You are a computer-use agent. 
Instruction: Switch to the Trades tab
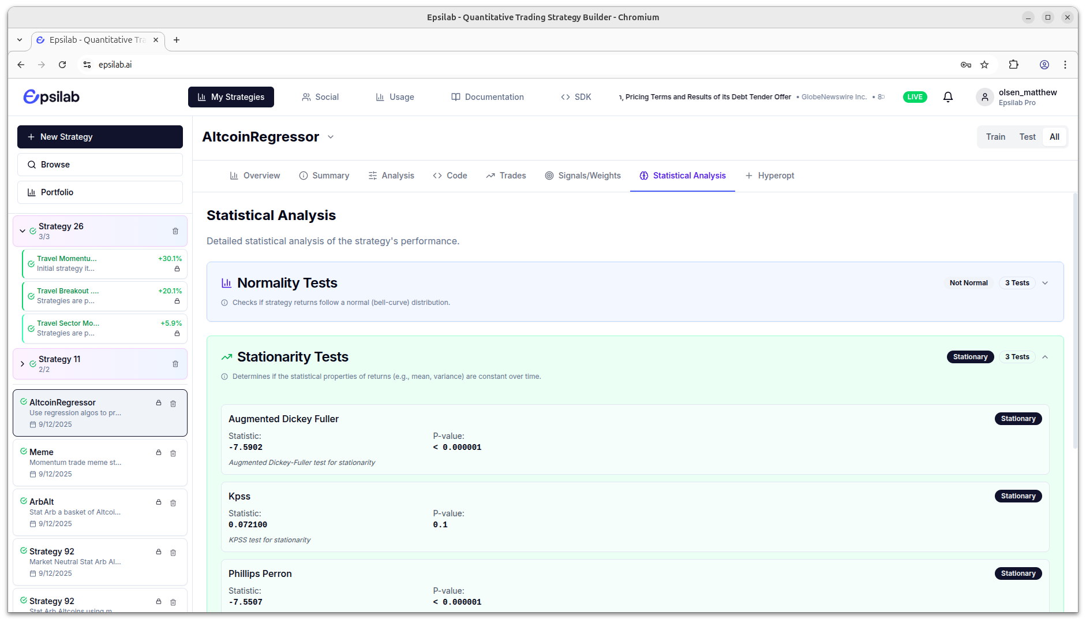[x=506, y=176]
